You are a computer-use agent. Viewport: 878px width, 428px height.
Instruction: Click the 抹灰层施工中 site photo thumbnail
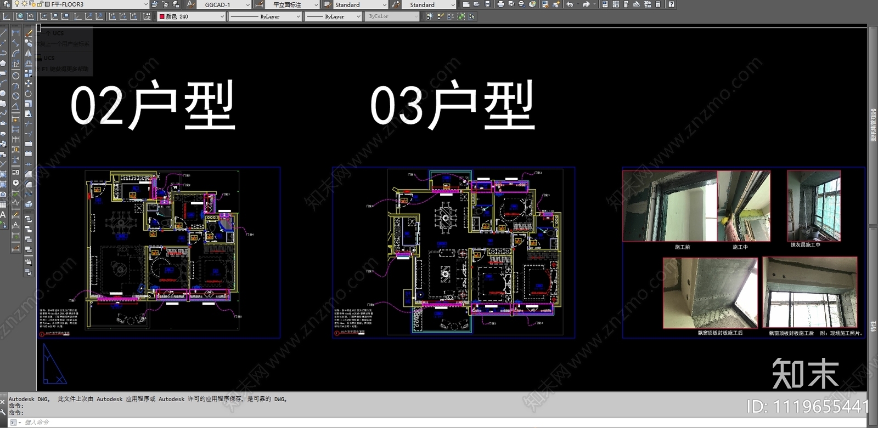(813, 206)
